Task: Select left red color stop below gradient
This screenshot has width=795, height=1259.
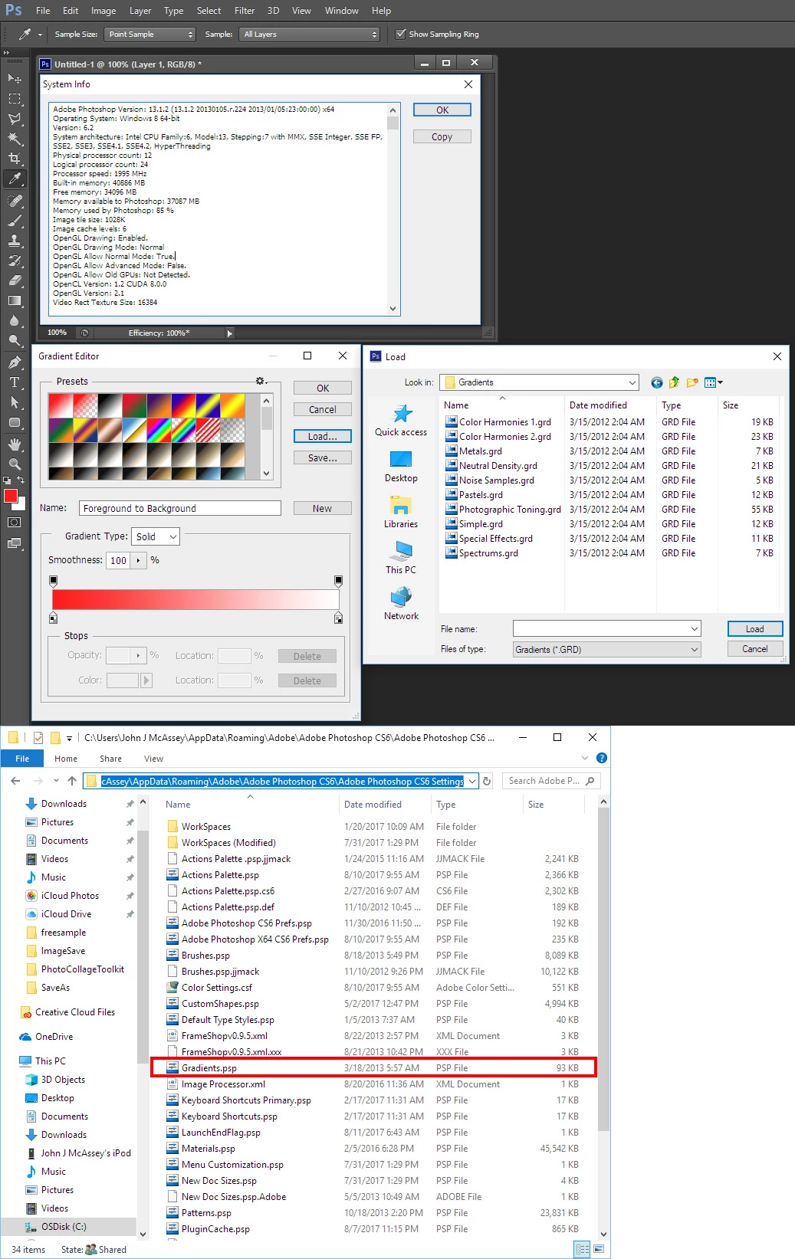Action: coord(53,618)
